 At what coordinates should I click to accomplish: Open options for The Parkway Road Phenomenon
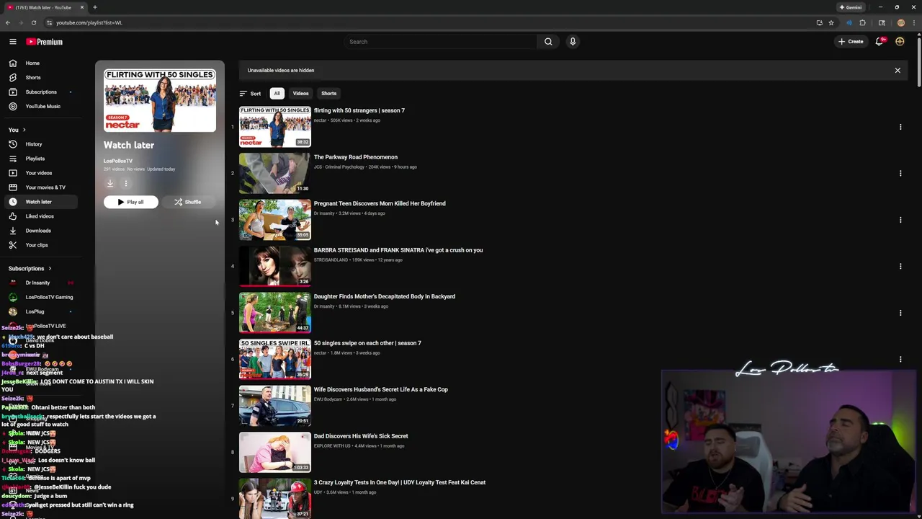900,173
